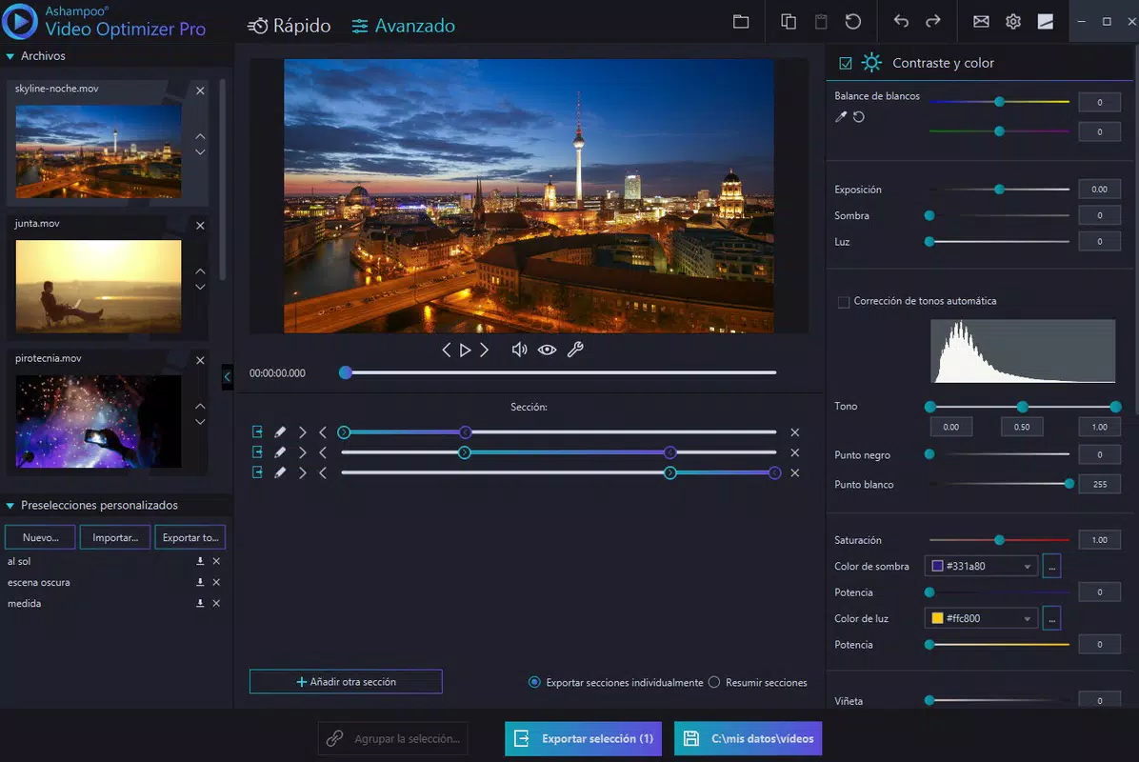Viewport: 1139px width, 762px height.
Task: Play the video preview
Action: click(465, 351)
